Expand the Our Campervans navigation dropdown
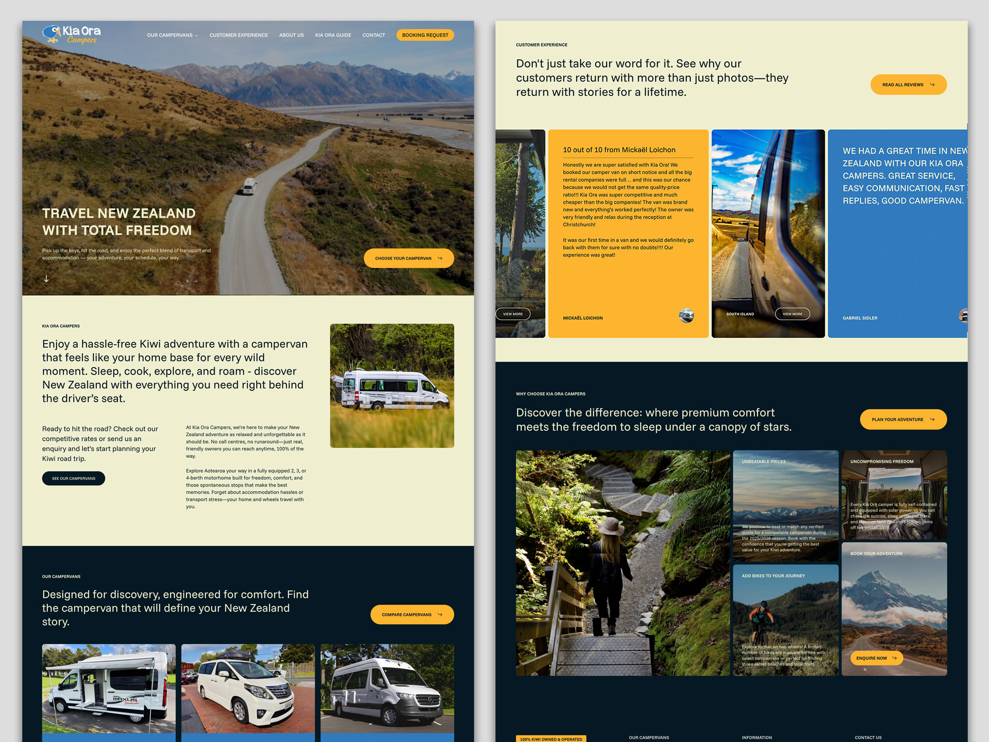989x742 pixels. pyautogui.click(x=172, y=35)
